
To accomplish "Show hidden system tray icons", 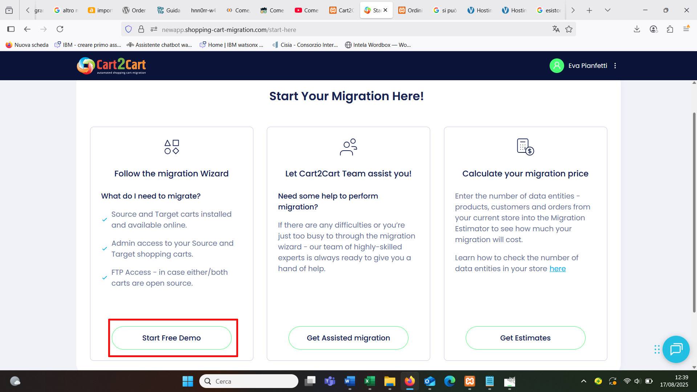I will [x=583, y=381].
